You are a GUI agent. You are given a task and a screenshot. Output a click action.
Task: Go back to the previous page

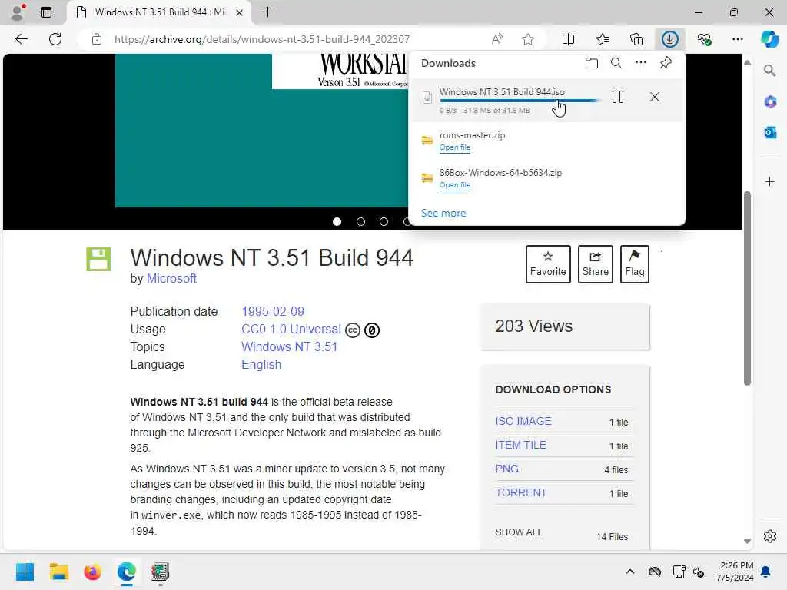point(21,39)
